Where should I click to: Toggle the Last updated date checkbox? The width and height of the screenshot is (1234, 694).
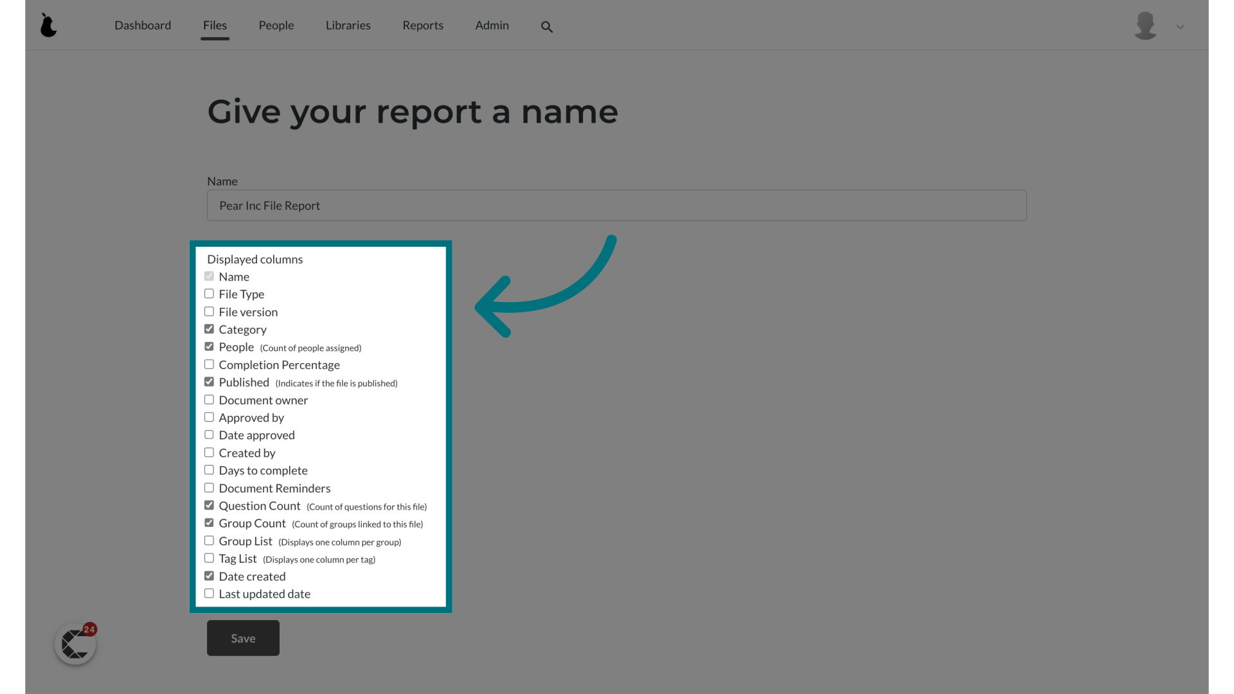click(x=208, y=593)
